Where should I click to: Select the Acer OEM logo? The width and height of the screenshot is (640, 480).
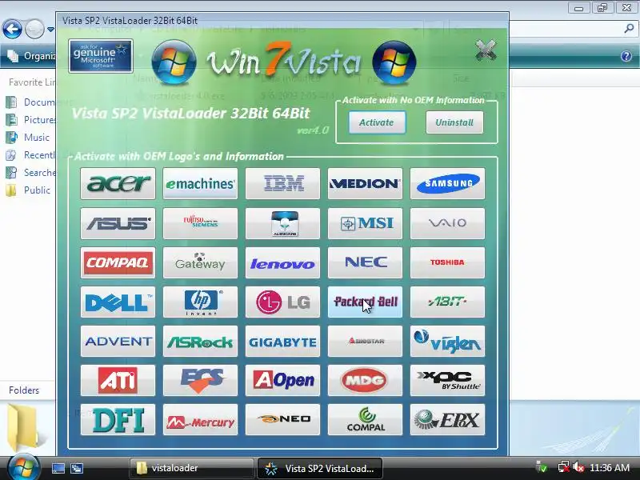(x=118, y=184)
